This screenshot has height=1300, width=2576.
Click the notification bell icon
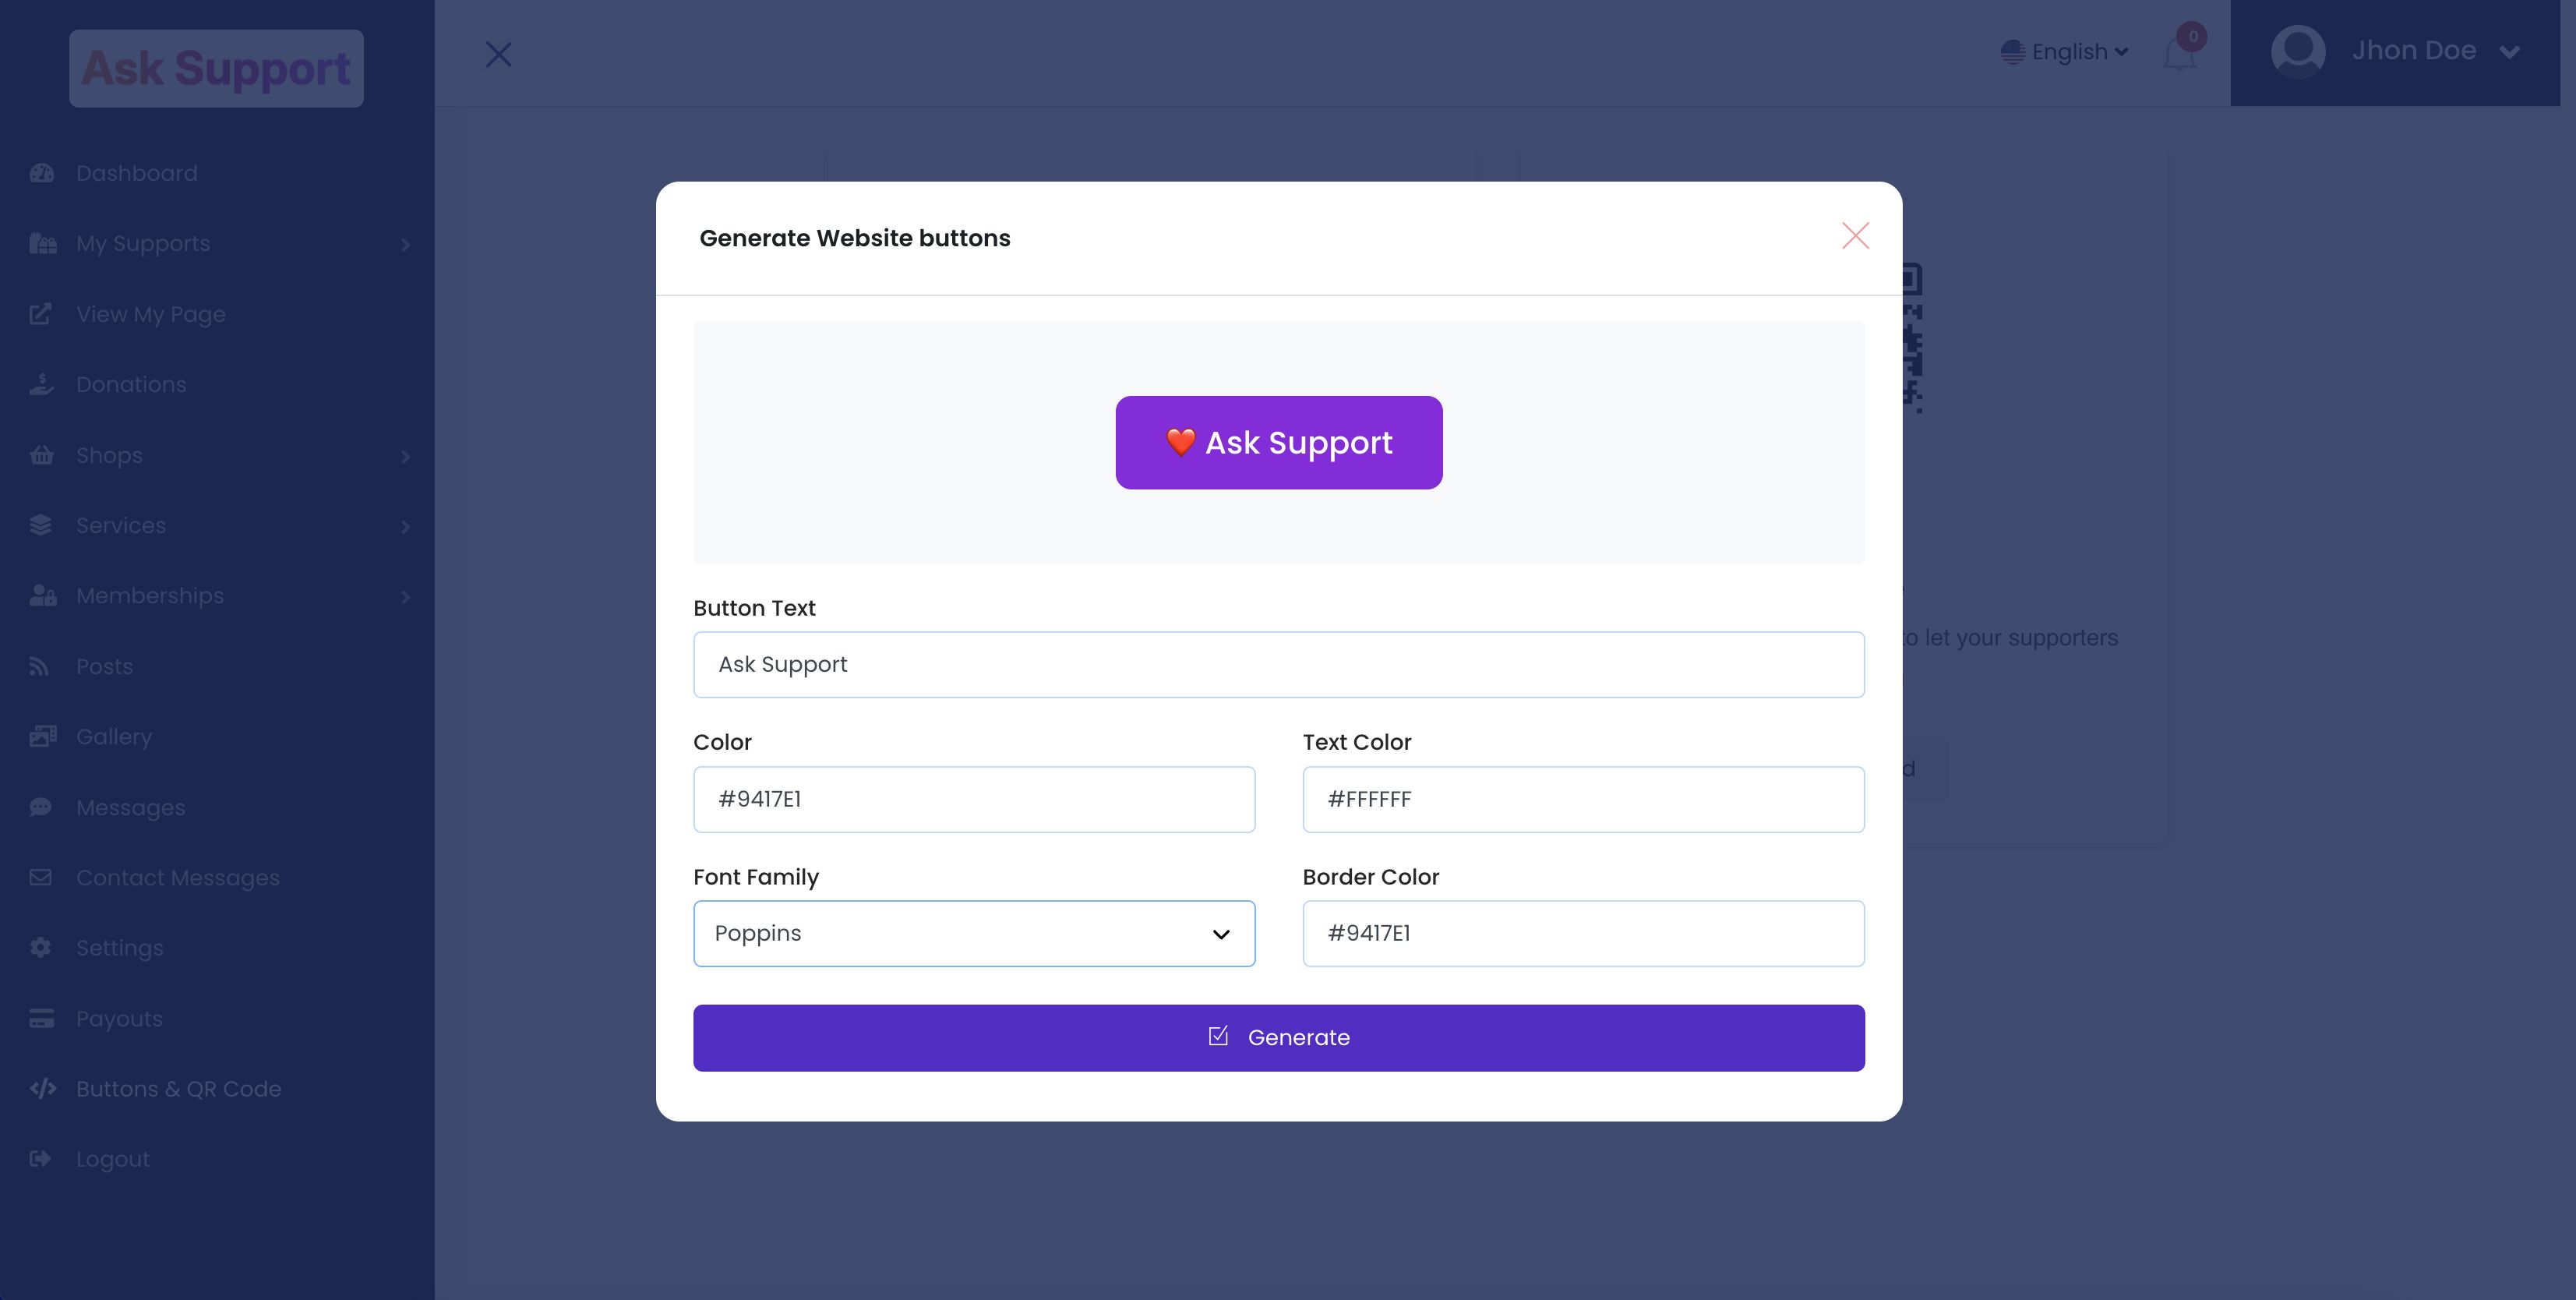pyautogui.click(x=2179, y=54)
